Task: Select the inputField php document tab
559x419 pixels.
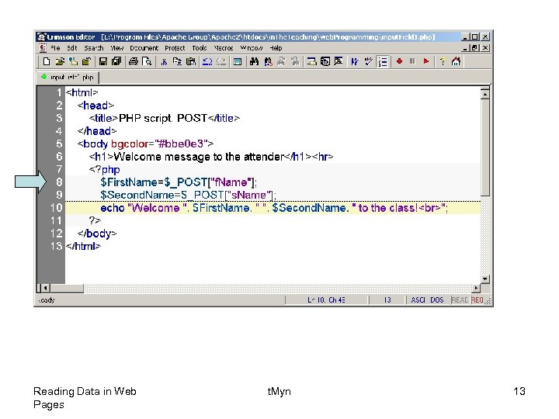Action: pyautogui.click(x=68, y=78)
